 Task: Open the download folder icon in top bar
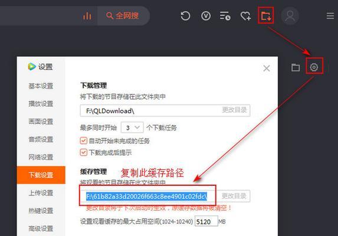[x=266, y=15]
